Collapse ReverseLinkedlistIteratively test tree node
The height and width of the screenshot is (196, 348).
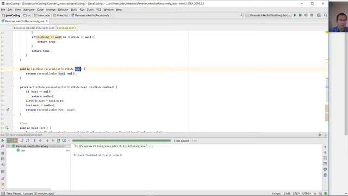coord(9,146)
